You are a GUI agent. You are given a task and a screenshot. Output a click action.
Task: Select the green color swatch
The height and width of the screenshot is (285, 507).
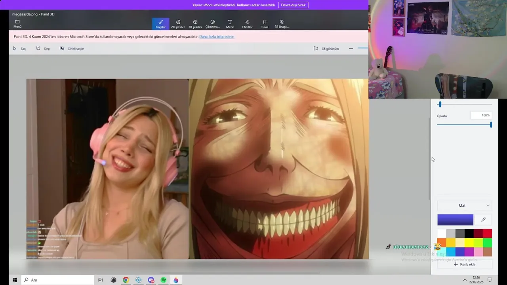487,243
